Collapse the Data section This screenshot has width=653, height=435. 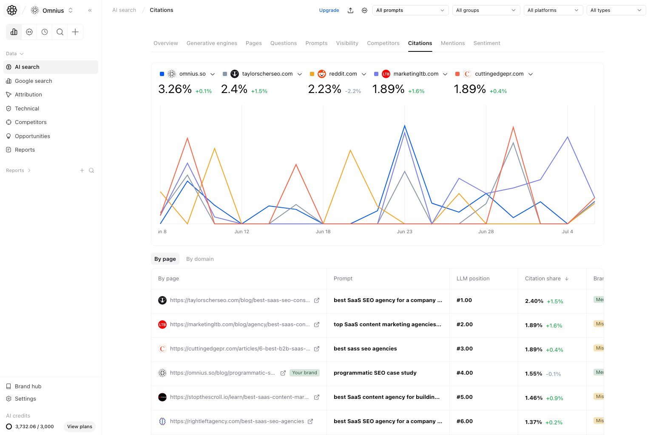click(15, 54)
